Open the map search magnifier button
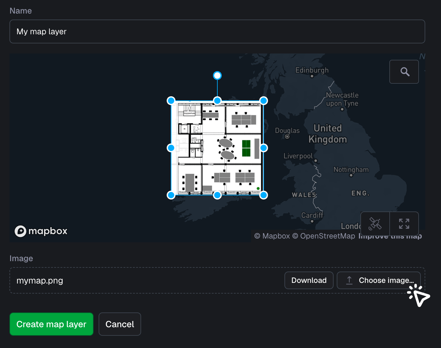Screen dimensions: 441x348 click(x=404, y=72)
